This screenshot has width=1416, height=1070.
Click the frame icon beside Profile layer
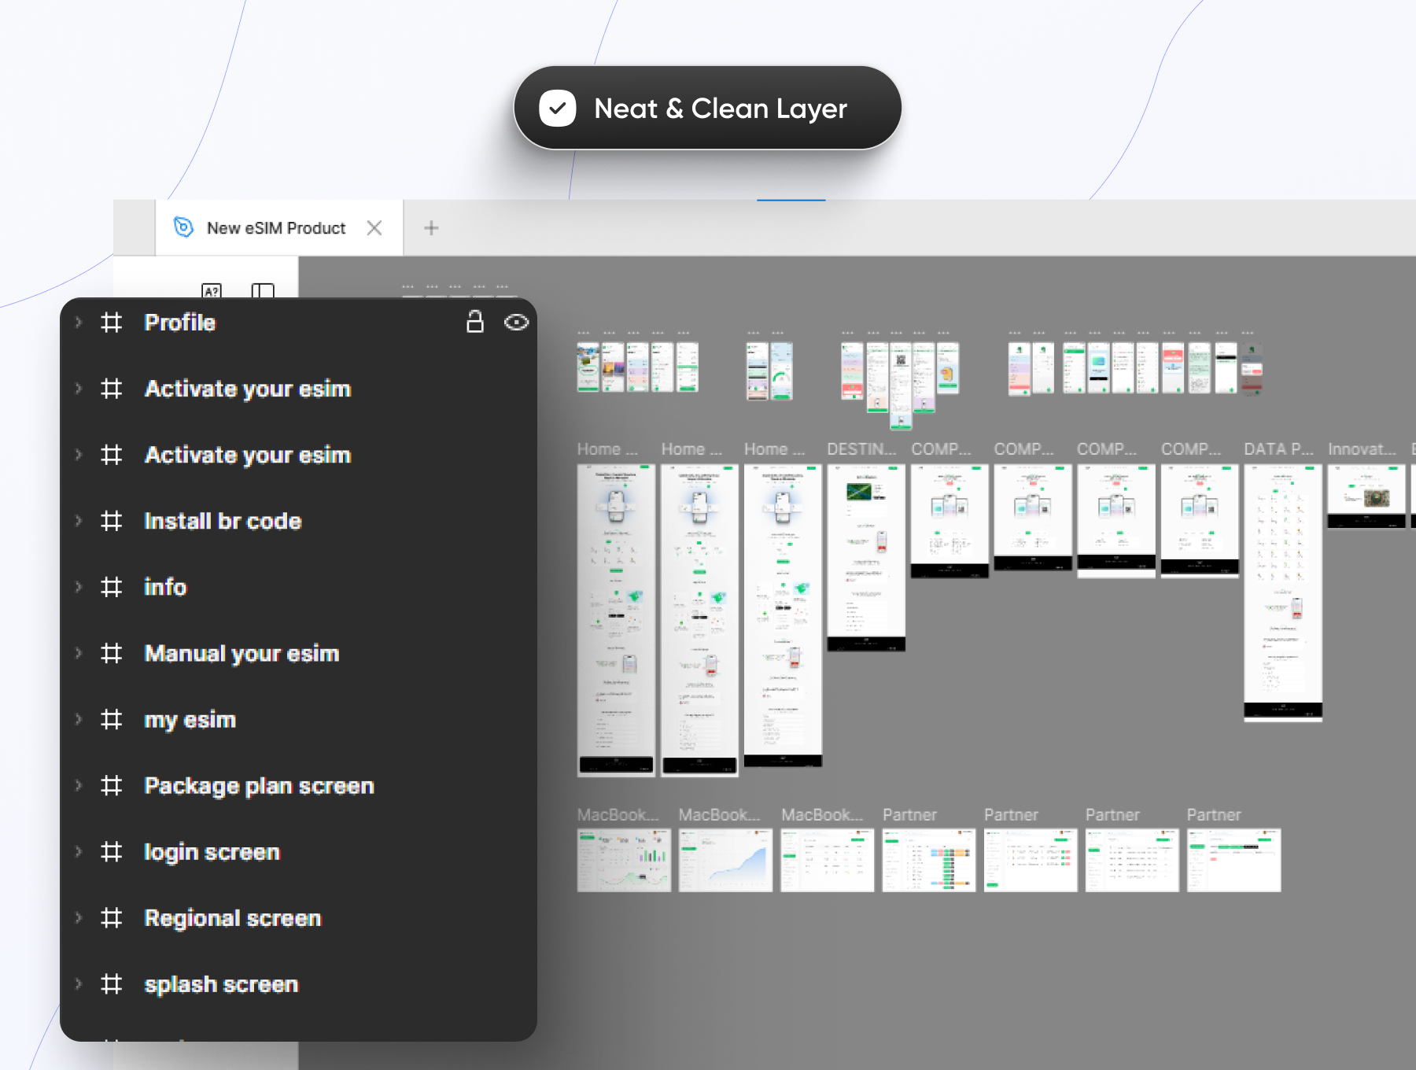[112, 323]
